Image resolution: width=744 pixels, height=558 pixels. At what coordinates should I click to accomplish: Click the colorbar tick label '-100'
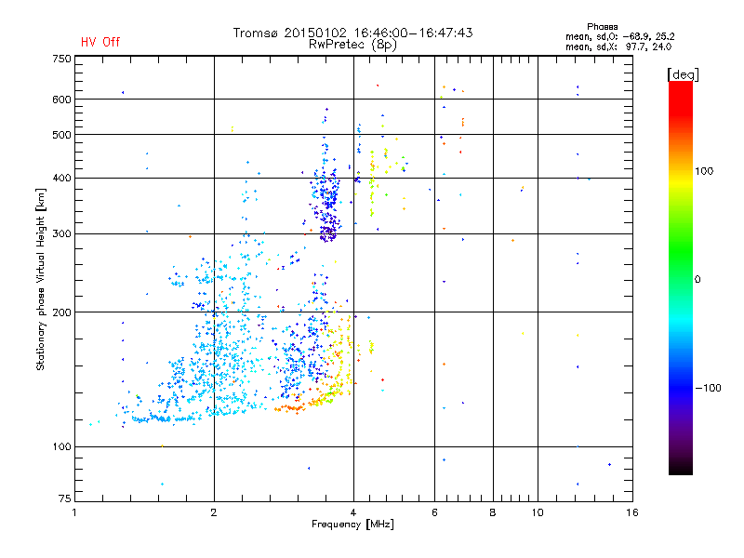pyautogui.click(x=708, y=388)
